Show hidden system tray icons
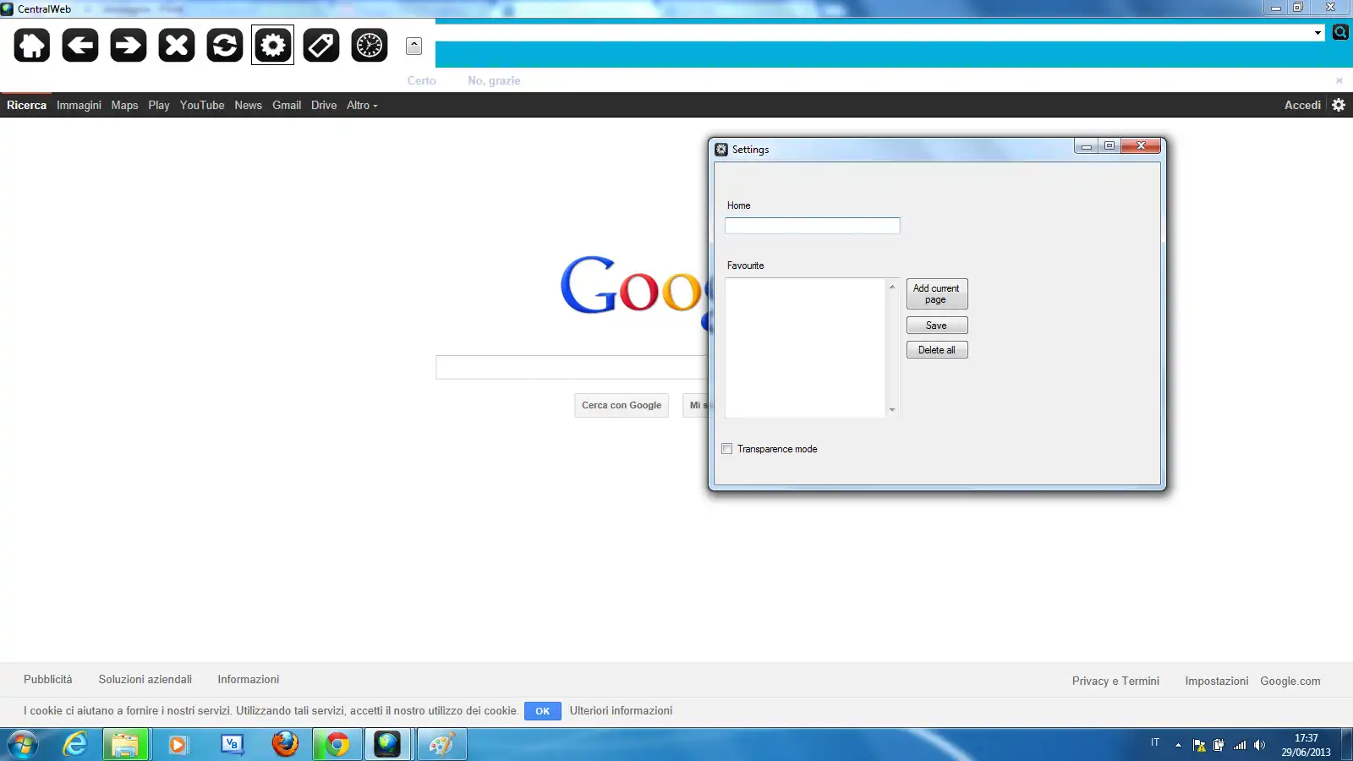This screenshot has width=1353, height=761. pyautogui.click(x=1178, y=745)
